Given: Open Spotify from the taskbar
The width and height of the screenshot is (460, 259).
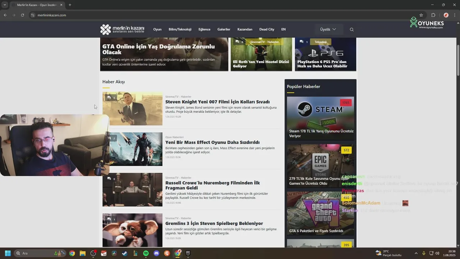Looking at the screenshot, I should pos(146,253).
